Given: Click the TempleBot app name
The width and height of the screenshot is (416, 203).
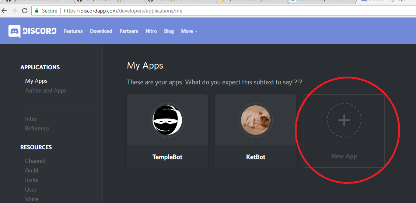Looking at the screenshot, I should 167,157.
